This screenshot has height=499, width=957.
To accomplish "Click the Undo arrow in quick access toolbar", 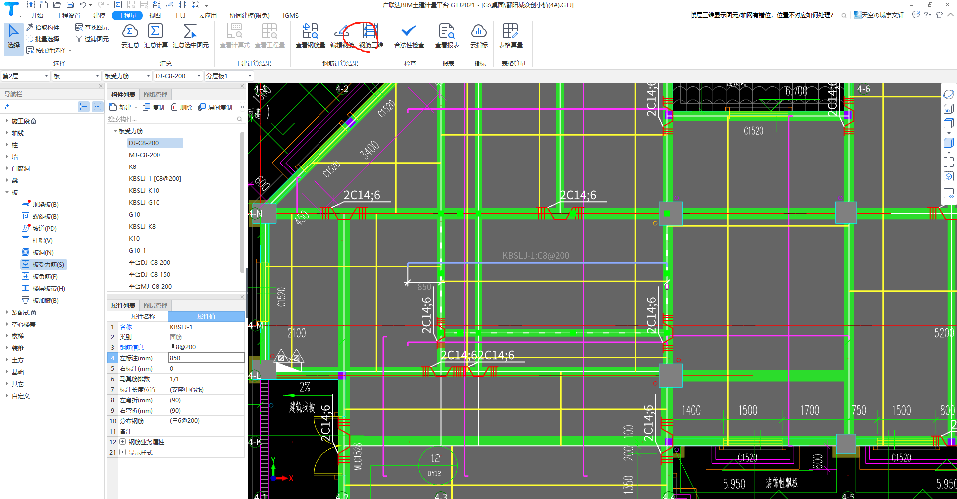I will click(x=83, y=5).
